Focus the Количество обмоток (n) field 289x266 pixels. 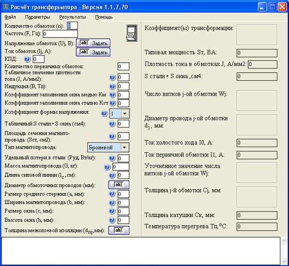tap(72, 26)
